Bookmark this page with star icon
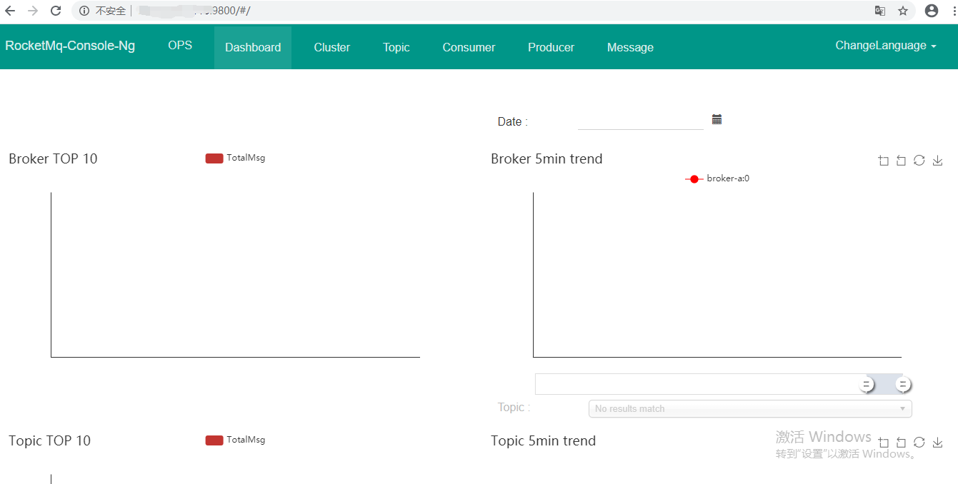The height and width of the screenshot is (484, 958). coord(903,11)
